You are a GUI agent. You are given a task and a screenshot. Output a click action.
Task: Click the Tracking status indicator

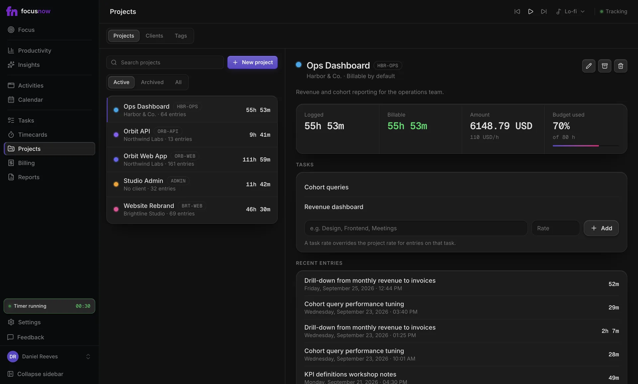click(x=613, y=12)
